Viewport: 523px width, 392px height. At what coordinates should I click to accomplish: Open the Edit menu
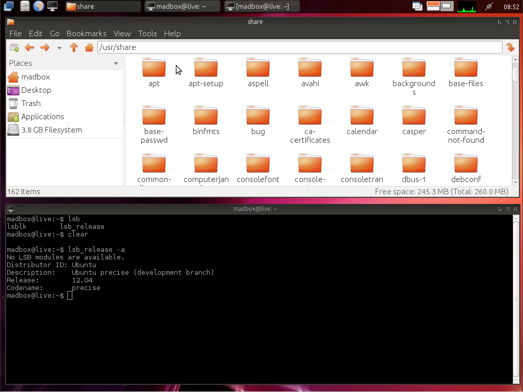tap(35, 33)
